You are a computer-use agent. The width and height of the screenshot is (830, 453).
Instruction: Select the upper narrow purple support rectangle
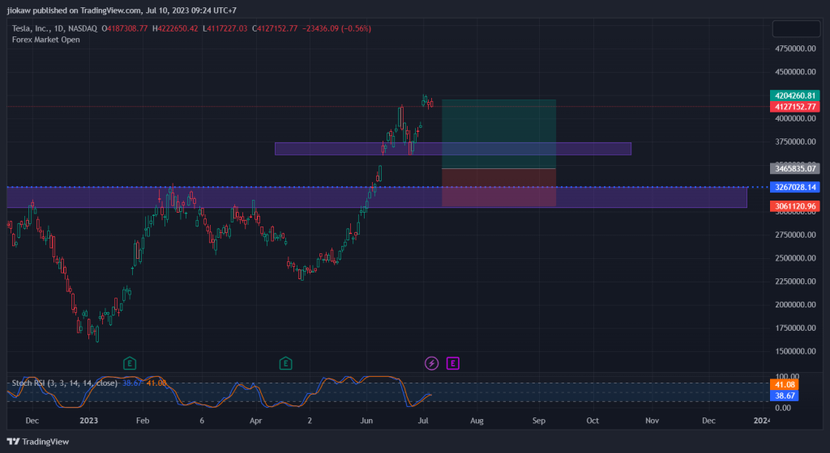point(452,149)
